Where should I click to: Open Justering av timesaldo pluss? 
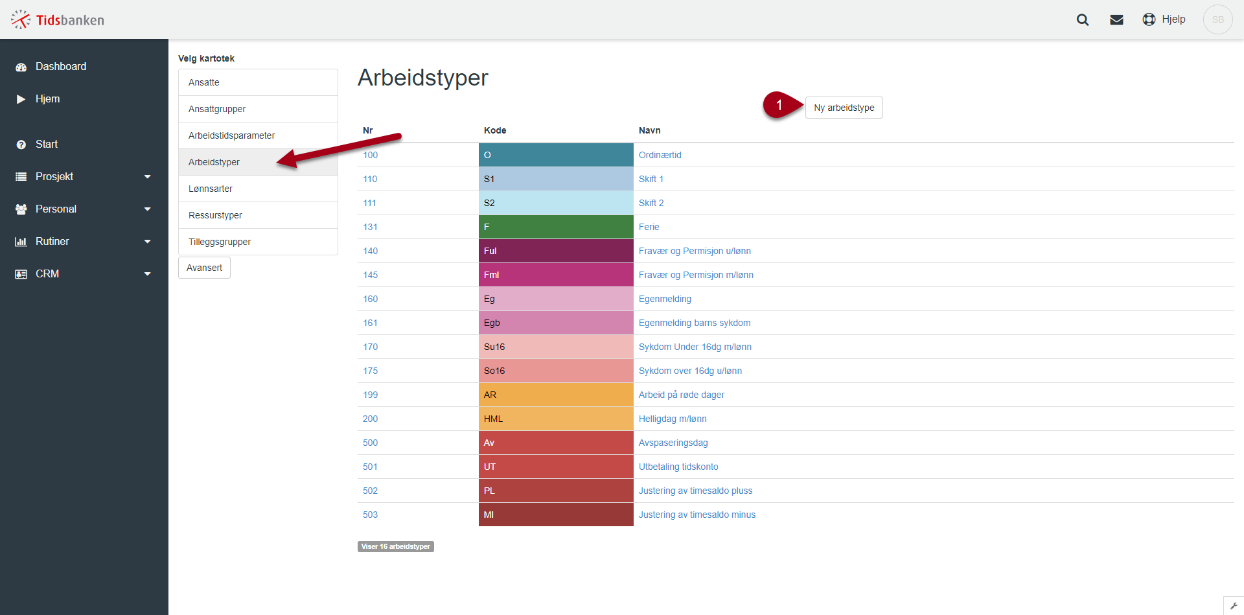click(x=695, y=491)
